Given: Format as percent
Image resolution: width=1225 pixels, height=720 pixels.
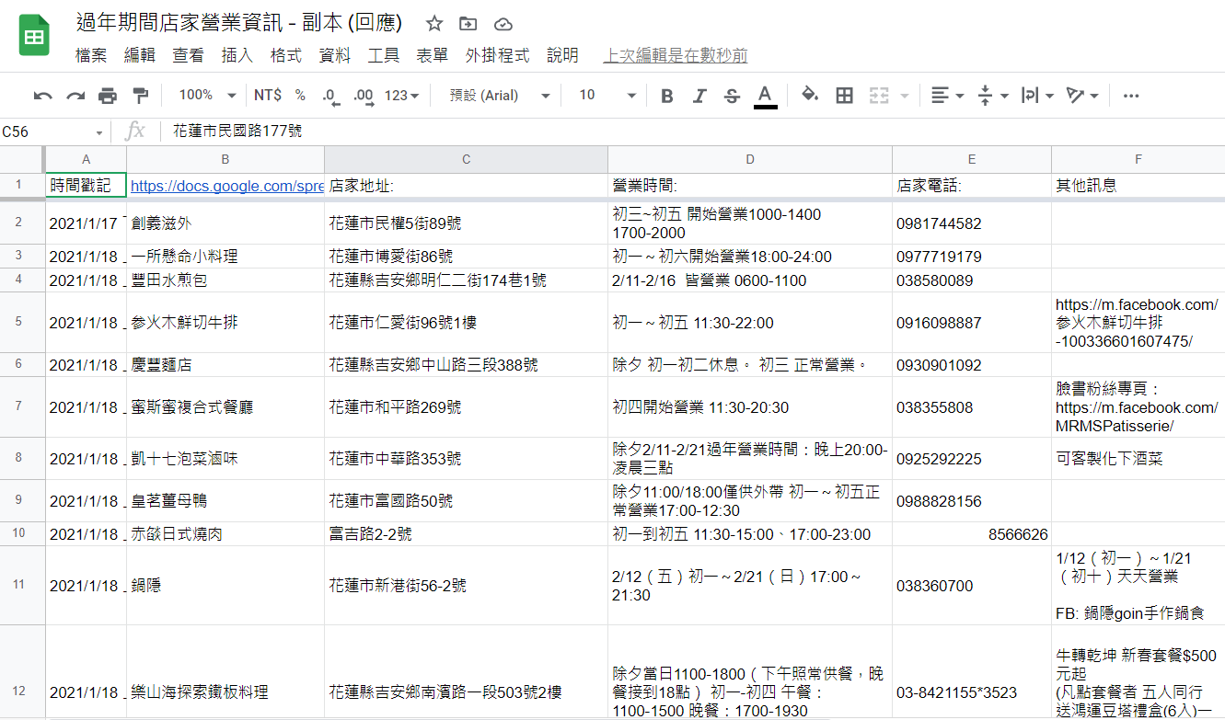Looking at the screenshot, I should 300,96.
